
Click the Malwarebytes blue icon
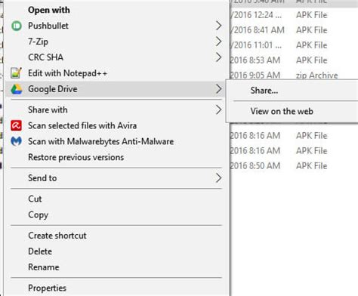(x=17, y=141)
